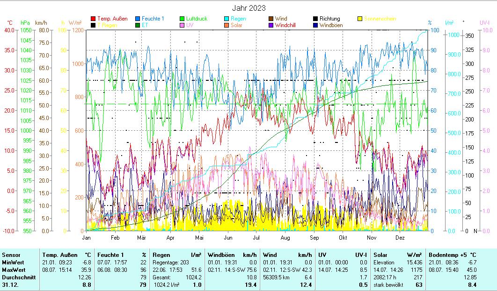Click the 'Dez' month label on the x-axis

[x=400, y=238]
